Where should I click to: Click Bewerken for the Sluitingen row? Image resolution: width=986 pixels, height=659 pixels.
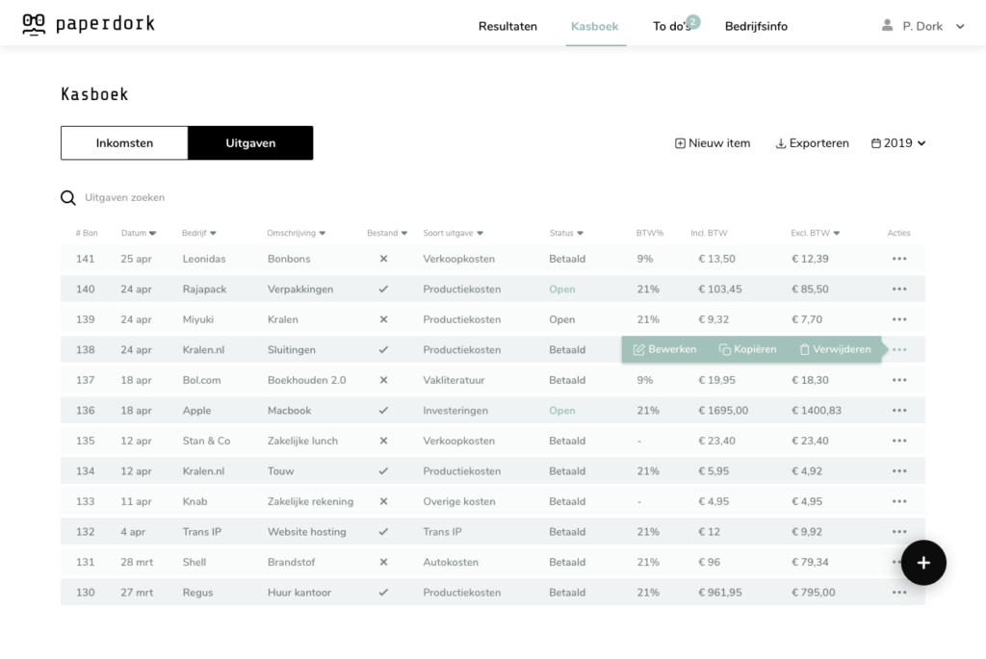(x=664, y=349)
